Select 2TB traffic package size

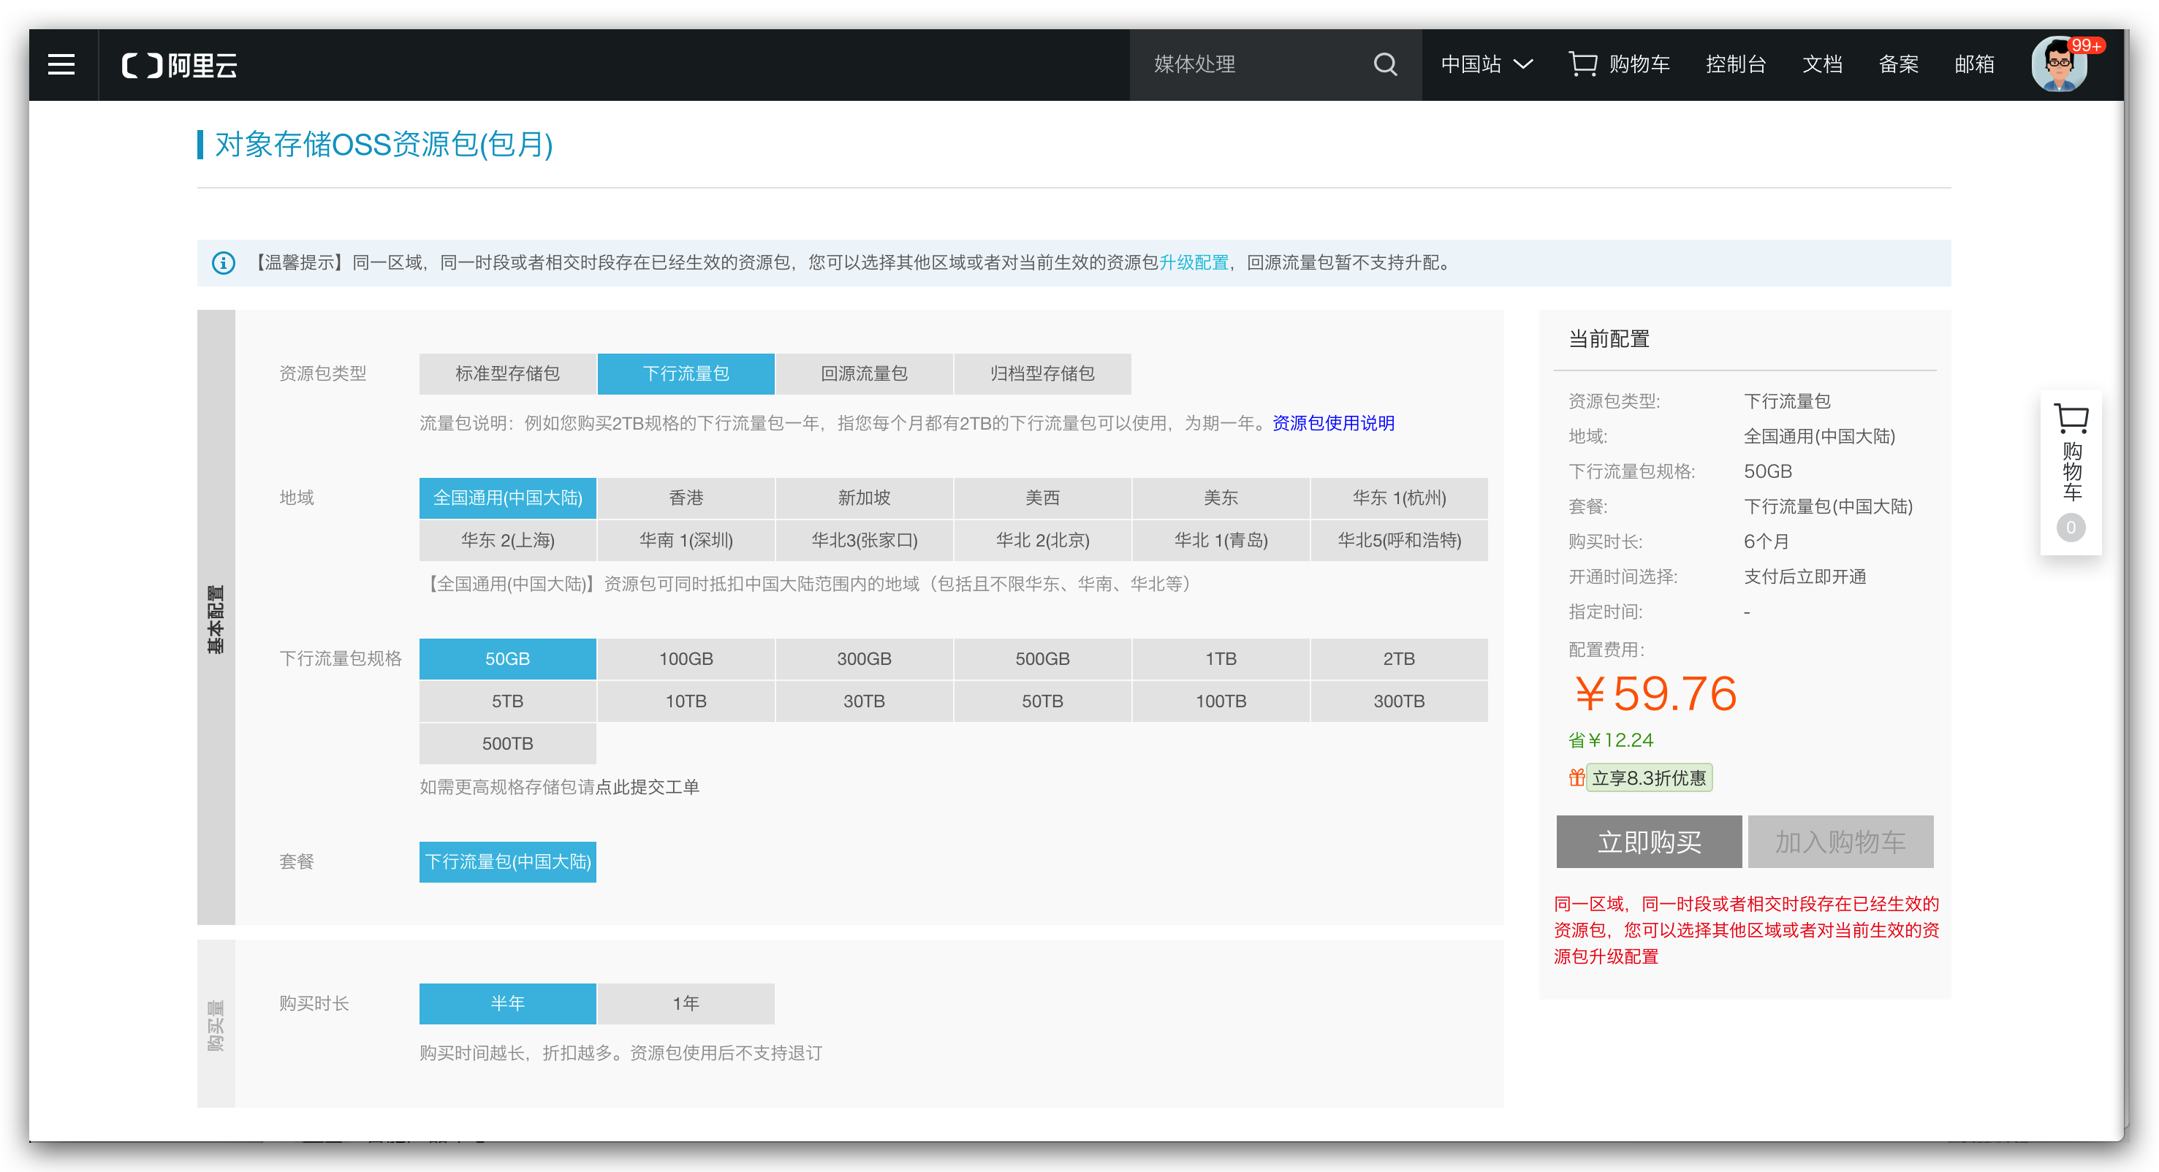point(1399,658)
